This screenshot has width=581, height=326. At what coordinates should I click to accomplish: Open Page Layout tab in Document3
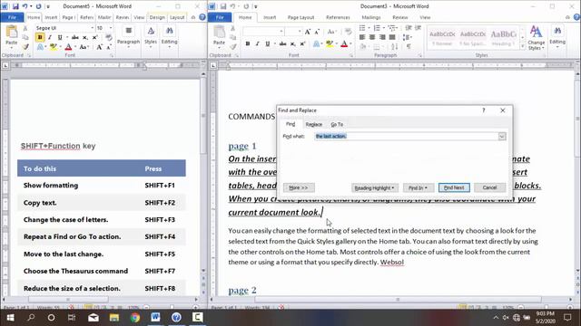point(300,17)
